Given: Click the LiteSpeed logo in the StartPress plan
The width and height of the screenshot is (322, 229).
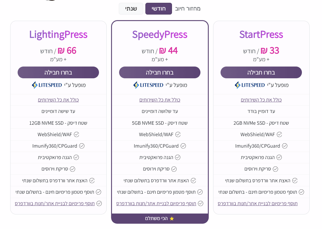Looking at the screenshot, I should coord(250,85).
